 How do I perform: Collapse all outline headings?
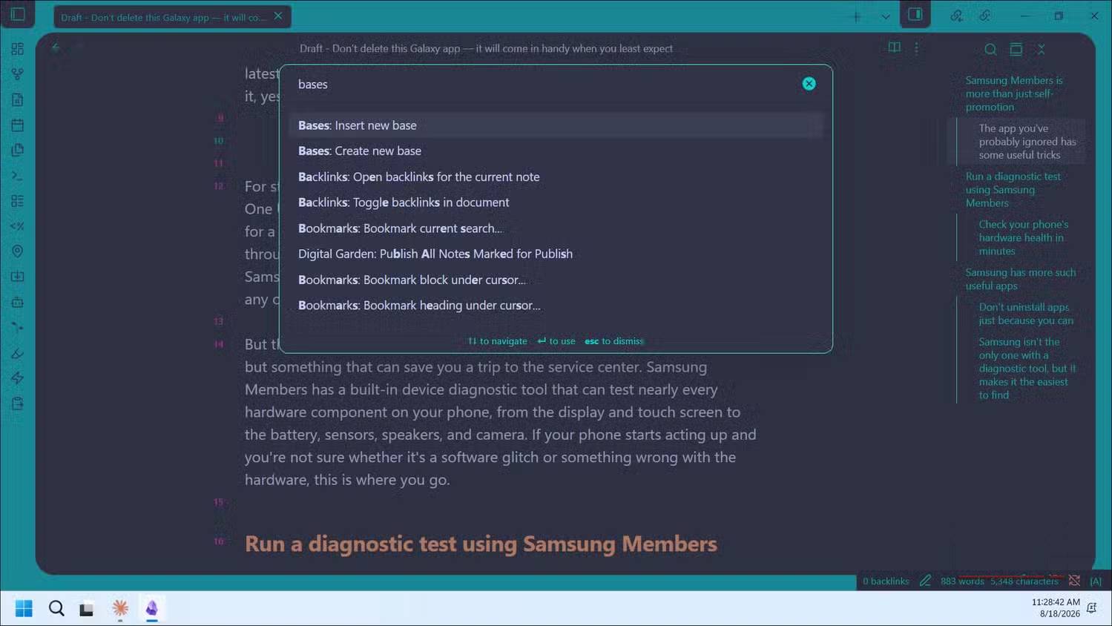point(1042,49)
